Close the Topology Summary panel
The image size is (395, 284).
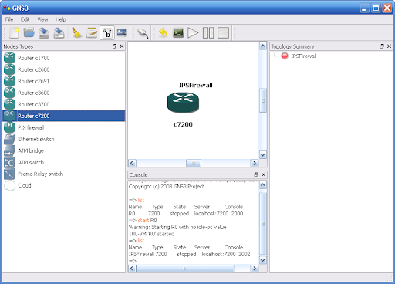389,46
